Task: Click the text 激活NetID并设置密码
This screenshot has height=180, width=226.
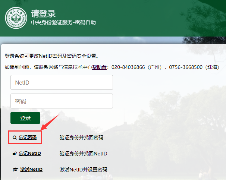Action: pyautogui.click(x=83, y=170)
